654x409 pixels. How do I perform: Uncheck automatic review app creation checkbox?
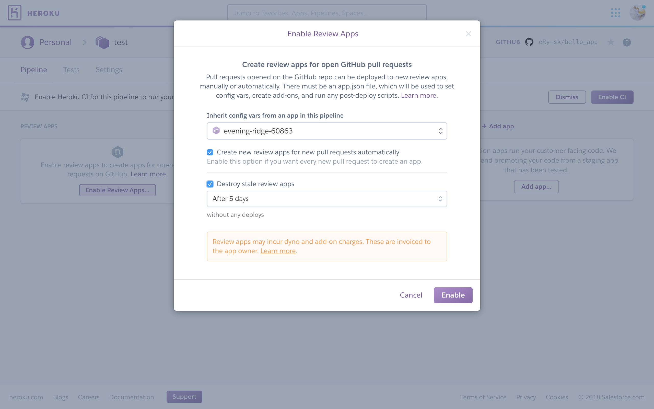210,152
